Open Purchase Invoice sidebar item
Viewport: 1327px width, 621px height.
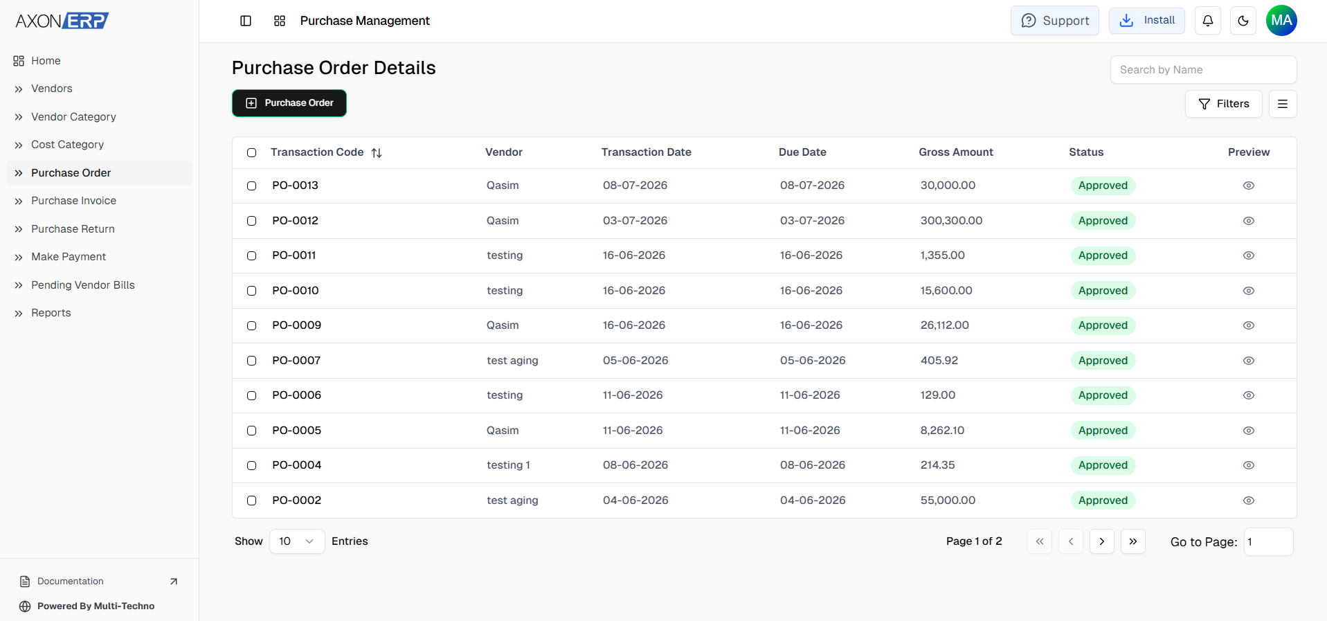point(99,201)
